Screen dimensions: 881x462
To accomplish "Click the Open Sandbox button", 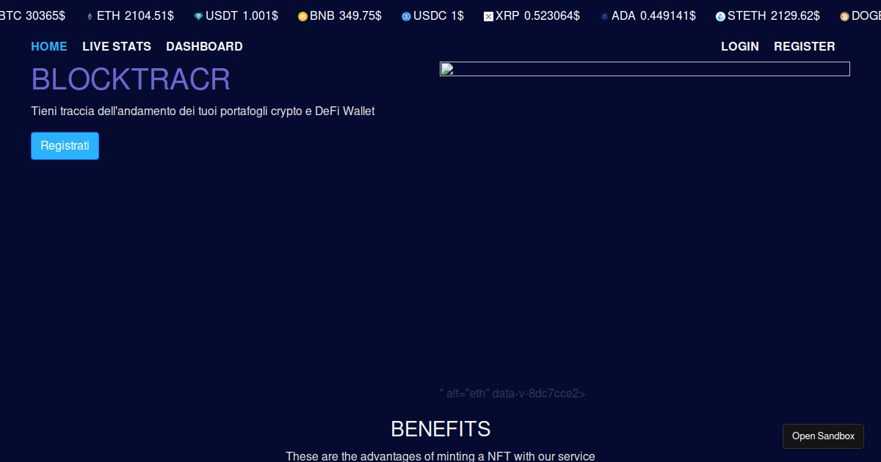I will 823,436.
